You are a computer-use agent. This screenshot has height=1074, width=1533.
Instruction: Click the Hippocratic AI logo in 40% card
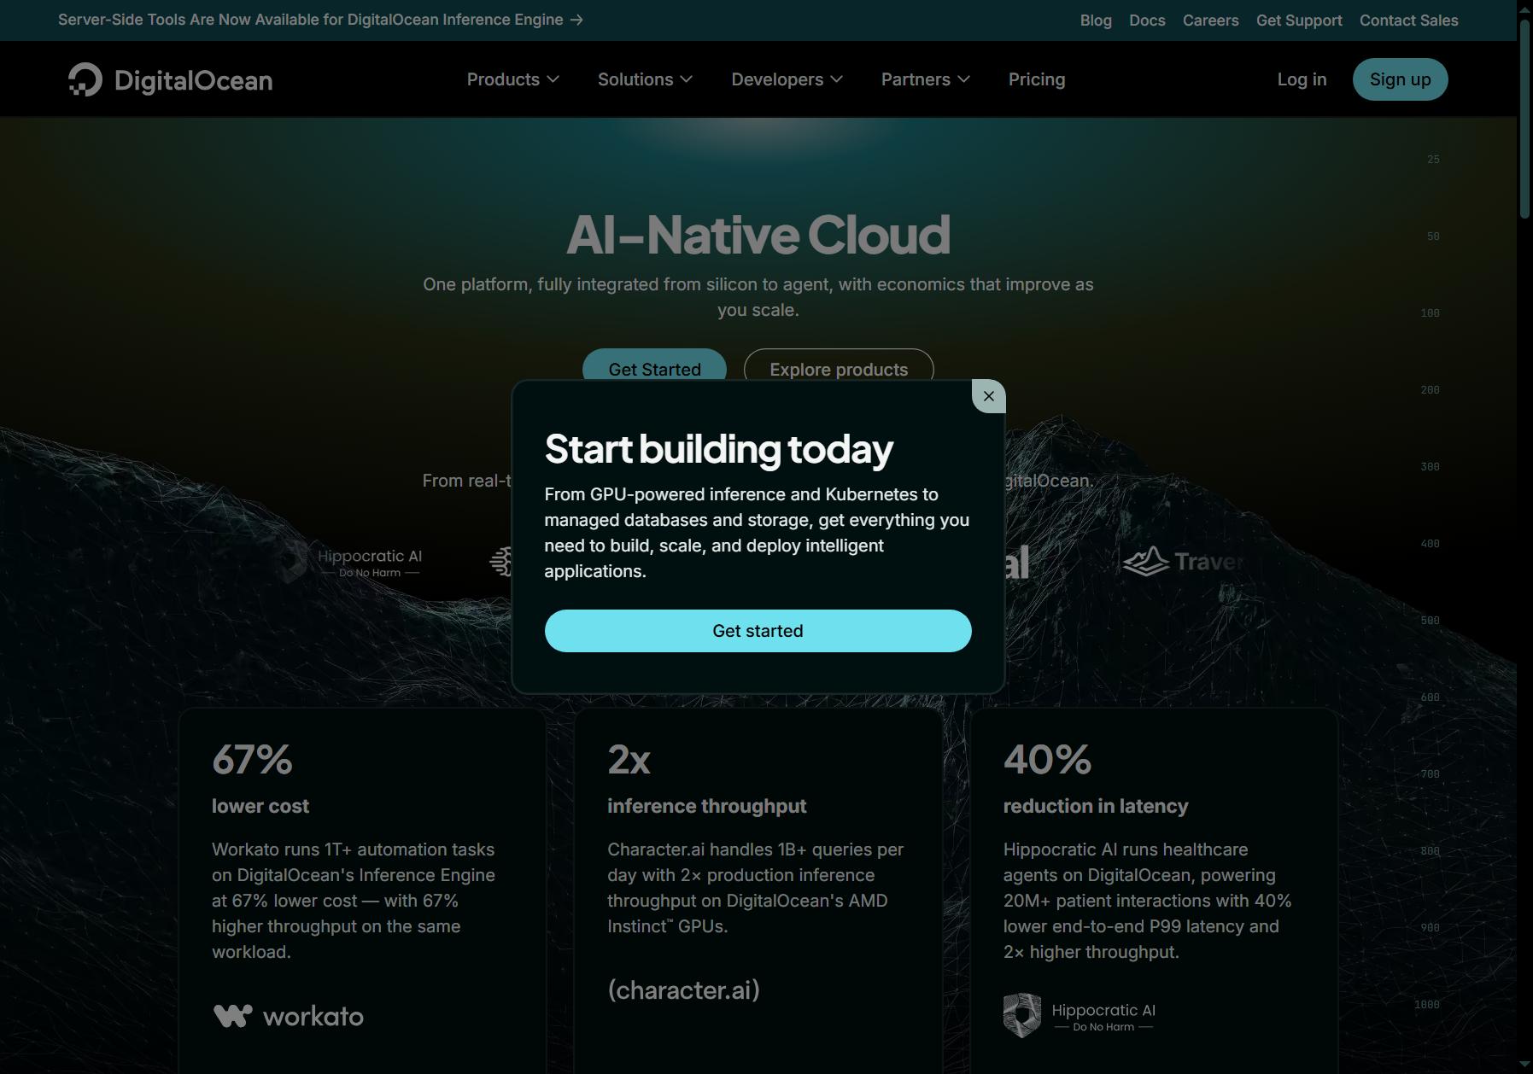pos(1080,1016)
